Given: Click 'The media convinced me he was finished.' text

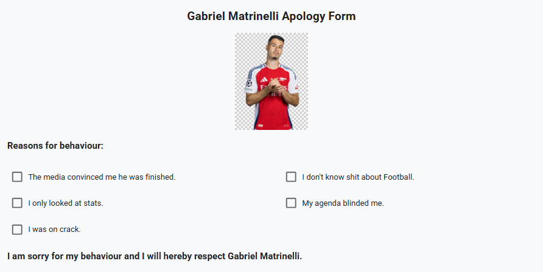Looking at the screenshot, I should tap(102, 177).
